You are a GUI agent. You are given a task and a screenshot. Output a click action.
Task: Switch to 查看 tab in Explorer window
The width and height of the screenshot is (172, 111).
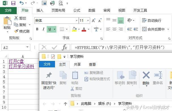[x=92, y=64]
